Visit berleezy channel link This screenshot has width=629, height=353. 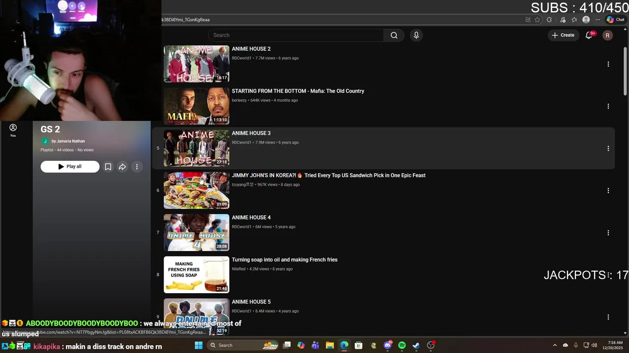(239, 101)
